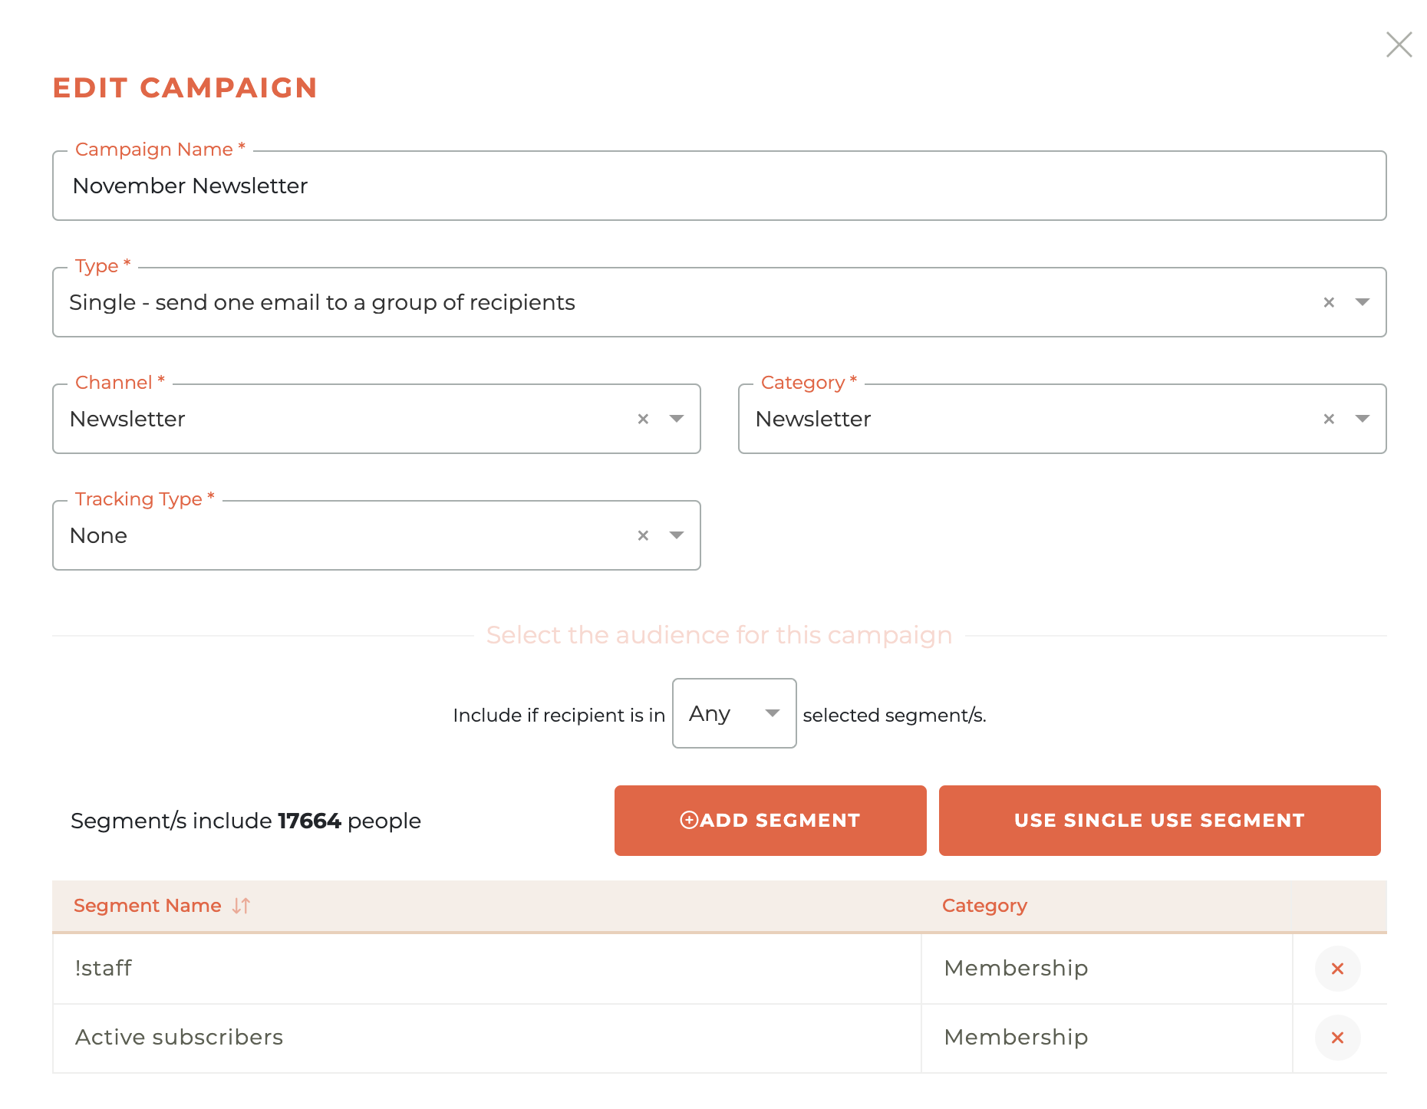1427x1109 pixels.
Task: Open the Channel dropdown arrow
Action: [677, 419]
